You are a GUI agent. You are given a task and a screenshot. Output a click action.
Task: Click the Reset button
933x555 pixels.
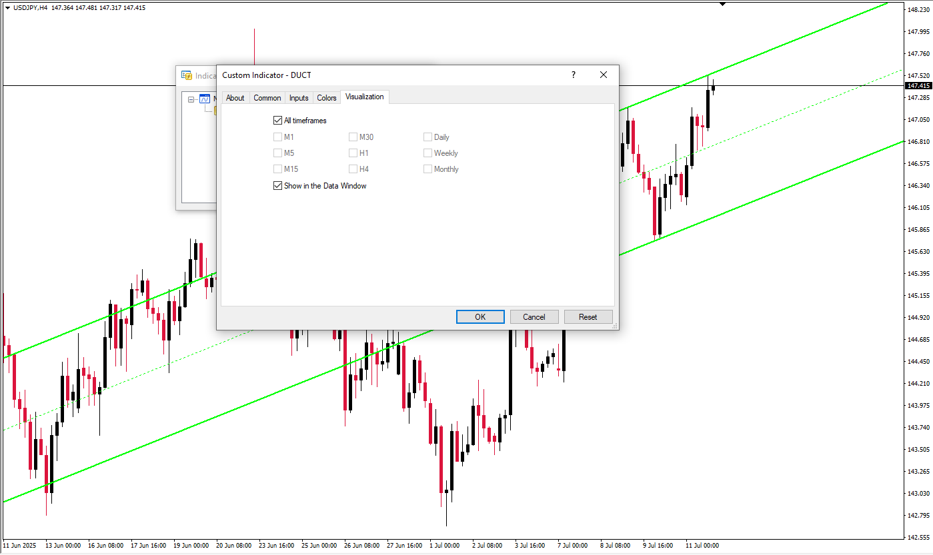pyautogui.click(x=588, y=316)
